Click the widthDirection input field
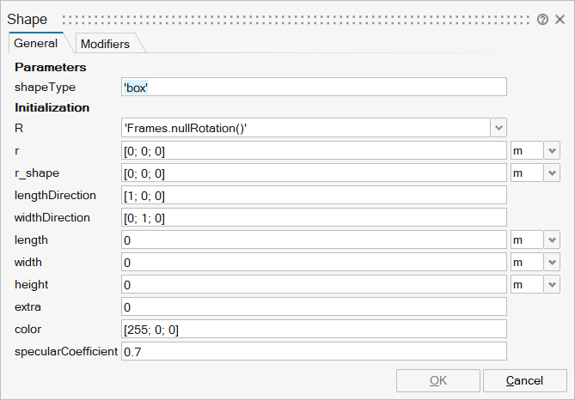Viewport: 575px width, 400px height. 314,217
